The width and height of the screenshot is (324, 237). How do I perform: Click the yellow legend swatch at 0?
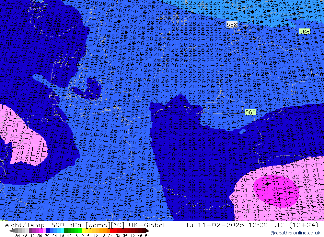coord(83,231)
